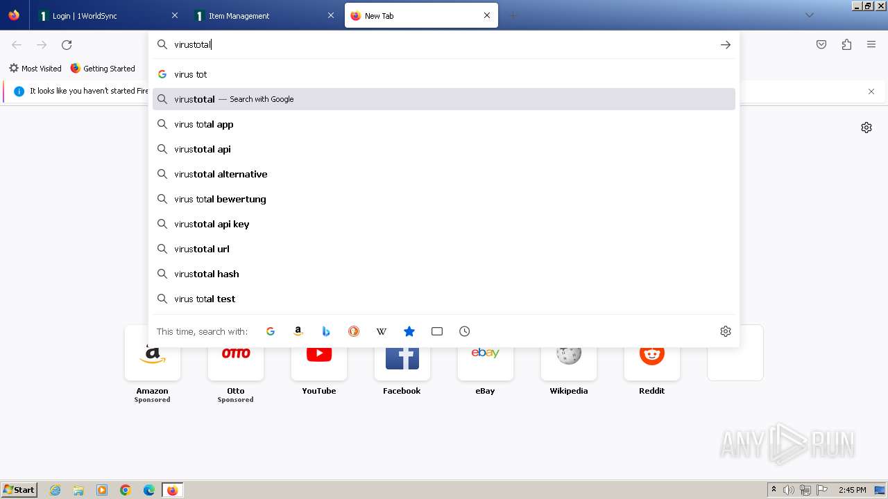
Task: Launch Chrome from taskbar
Action: pyautogui.click(x=126, y=490)
